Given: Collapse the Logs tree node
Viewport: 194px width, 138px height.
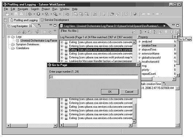Looking at the screenshot, I should point(9,37).
